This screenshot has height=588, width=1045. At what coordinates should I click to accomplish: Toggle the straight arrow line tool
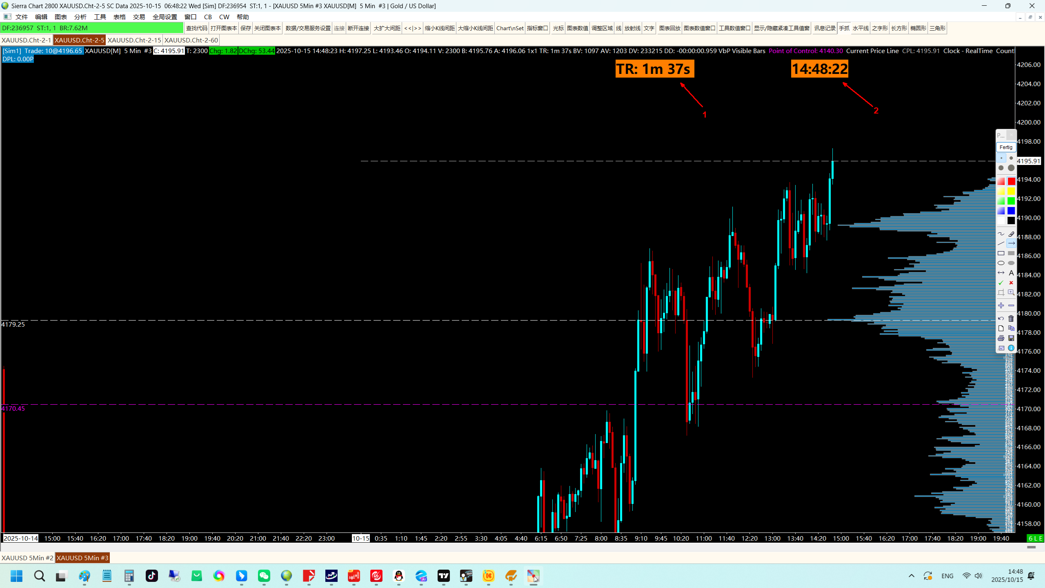click(x=1011, y=243)
